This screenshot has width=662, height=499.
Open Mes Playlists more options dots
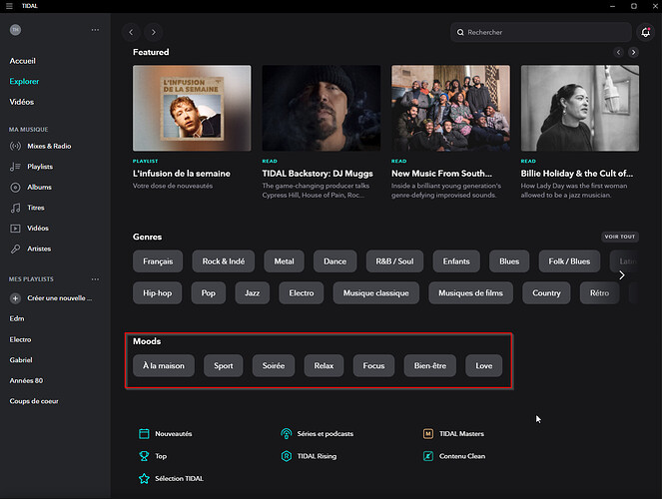click(95, 279)
